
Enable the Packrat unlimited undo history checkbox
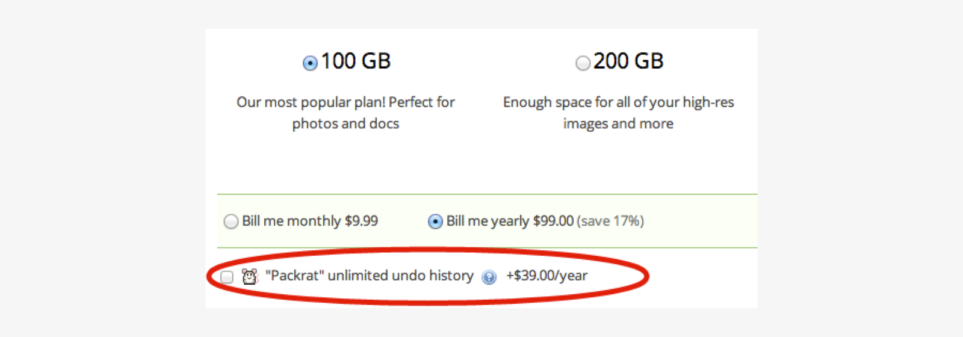tap(227, 277)
